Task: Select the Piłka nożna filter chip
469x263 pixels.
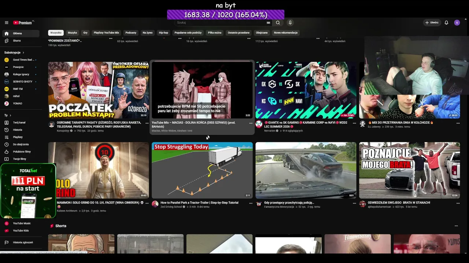Action: click(215, 33)
